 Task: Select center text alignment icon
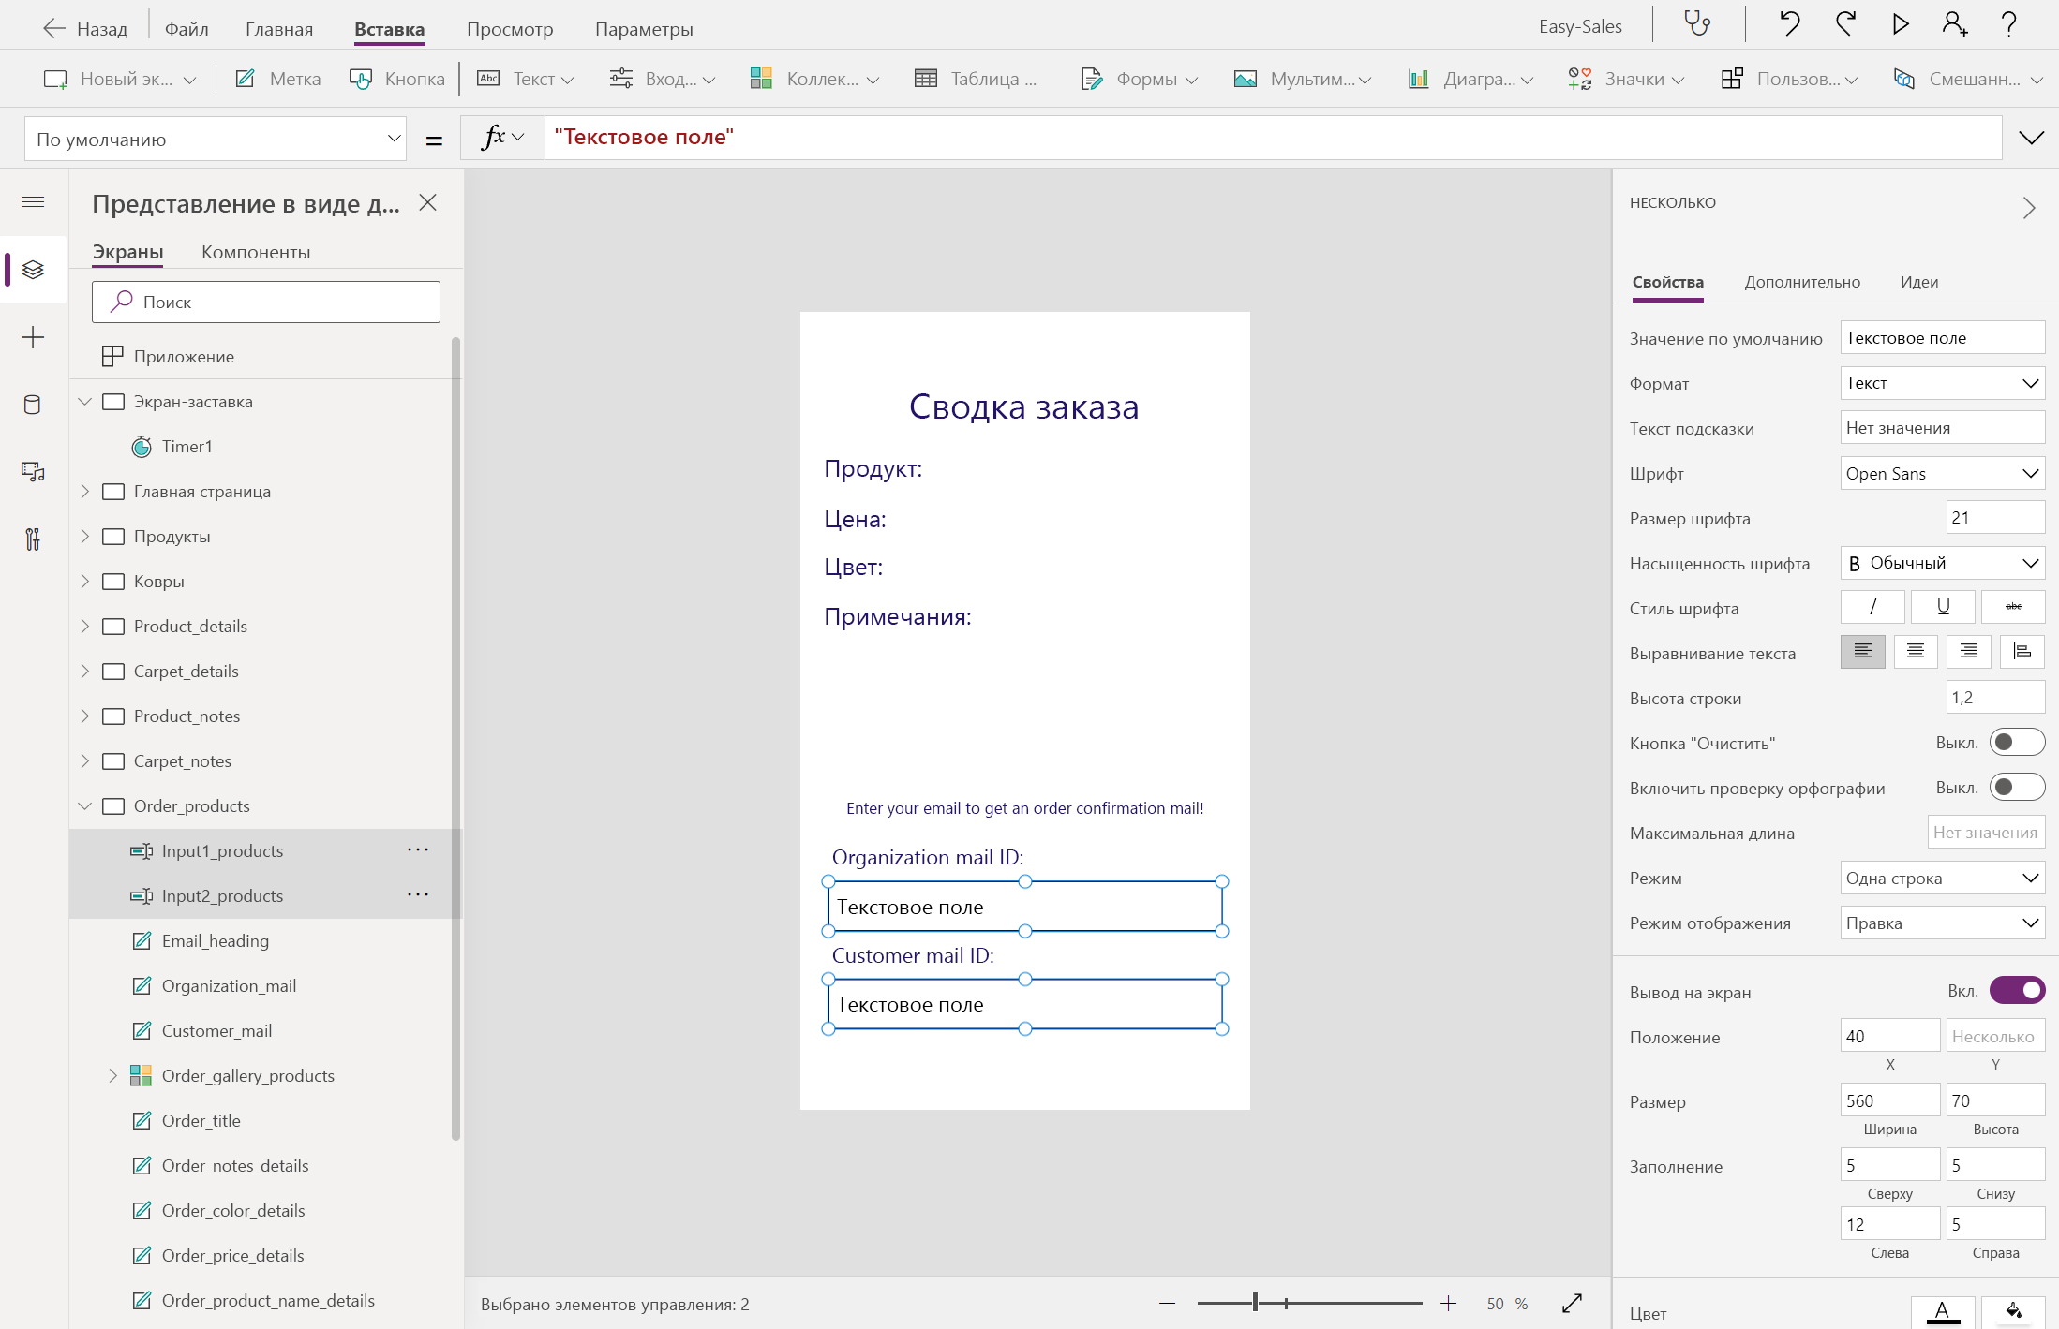pyautogui.click(x=1915, y=652)
